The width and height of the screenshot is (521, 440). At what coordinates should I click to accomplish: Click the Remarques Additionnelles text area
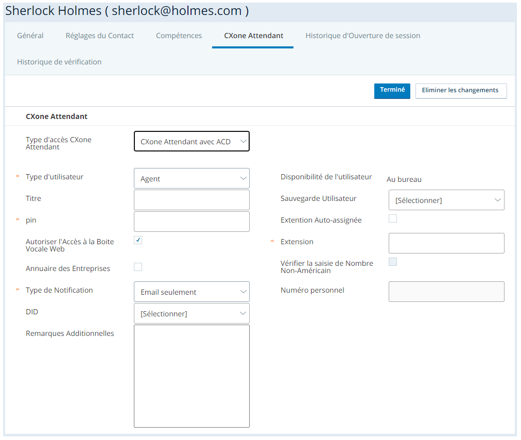click(192, 376)
